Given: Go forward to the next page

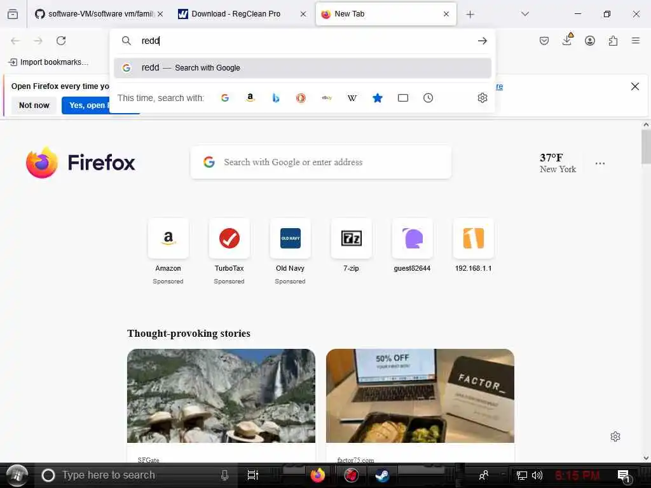Looking at the screenshot, I should [x=38, y=41].
